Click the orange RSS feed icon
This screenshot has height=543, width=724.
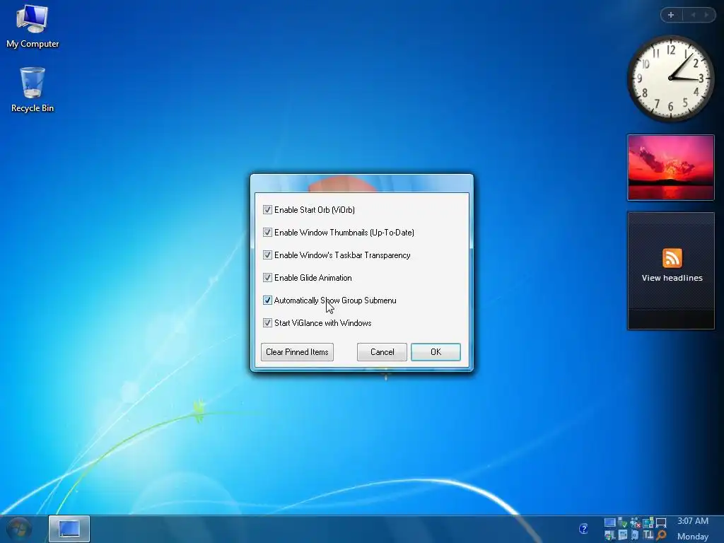coord(672,257)
